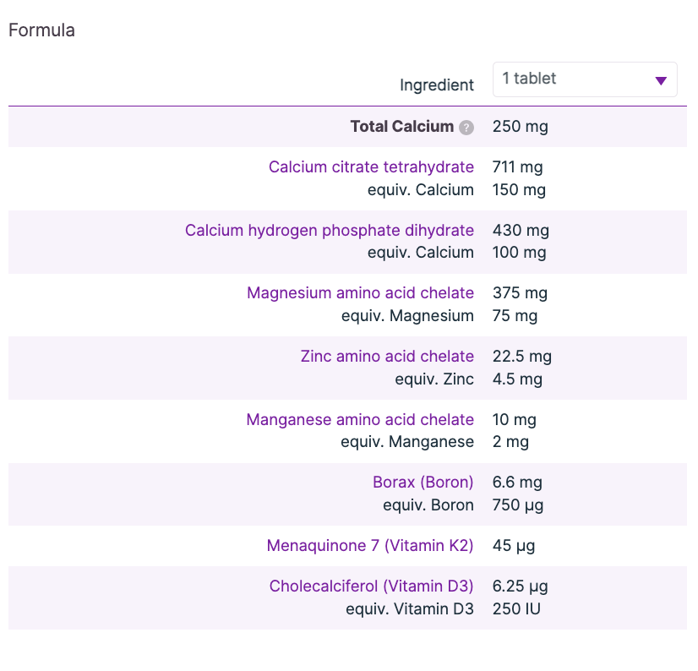This screenshot has height=671, width=698.
Task: Select the Zinc amino acid chelate link
Action: pyautogui.click(x=387, y=357)
